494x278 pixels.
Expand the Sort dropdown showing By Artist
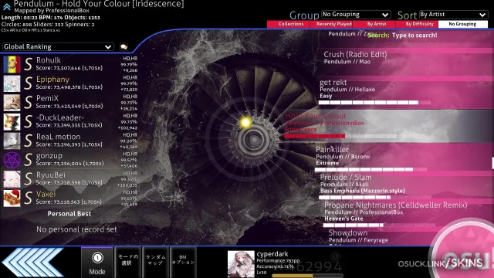click(x=453, y=15)
